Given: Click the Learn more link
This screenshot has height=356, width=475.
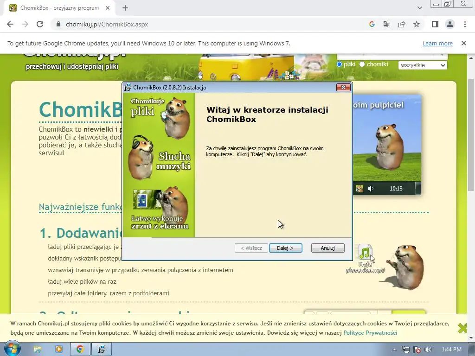Looking at the screenshot, I should pyautogui.click(x=437, y=43).
